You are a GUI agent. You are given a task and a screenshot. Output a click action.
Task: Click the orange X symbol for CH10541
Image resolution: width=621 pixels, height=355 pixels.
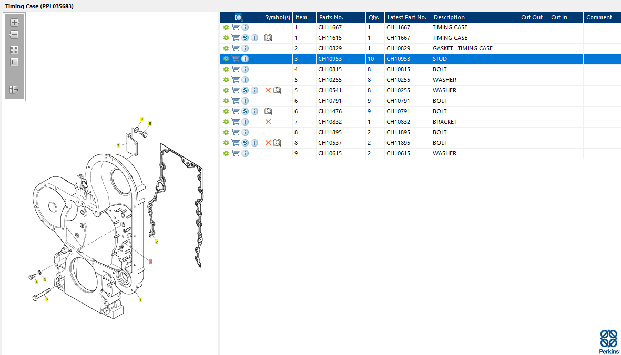click(x=268, y=90)
